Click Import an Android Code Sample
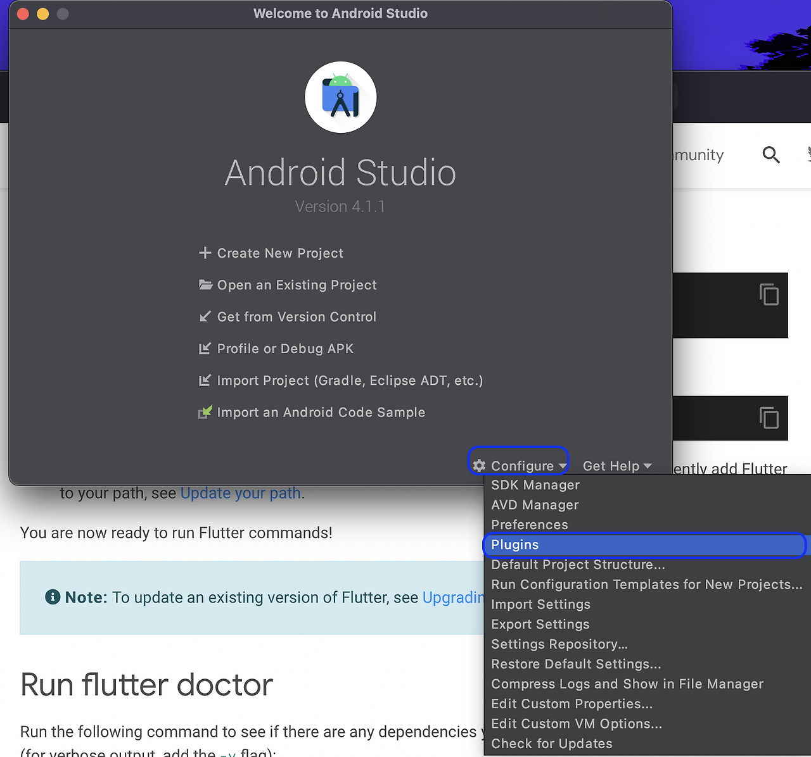Screen dimensions: 811x757 pos(321,413)
